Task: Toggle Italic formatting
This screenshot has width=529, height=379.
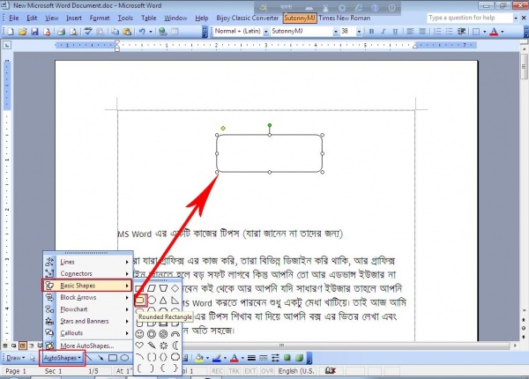Action: [384, 32]
